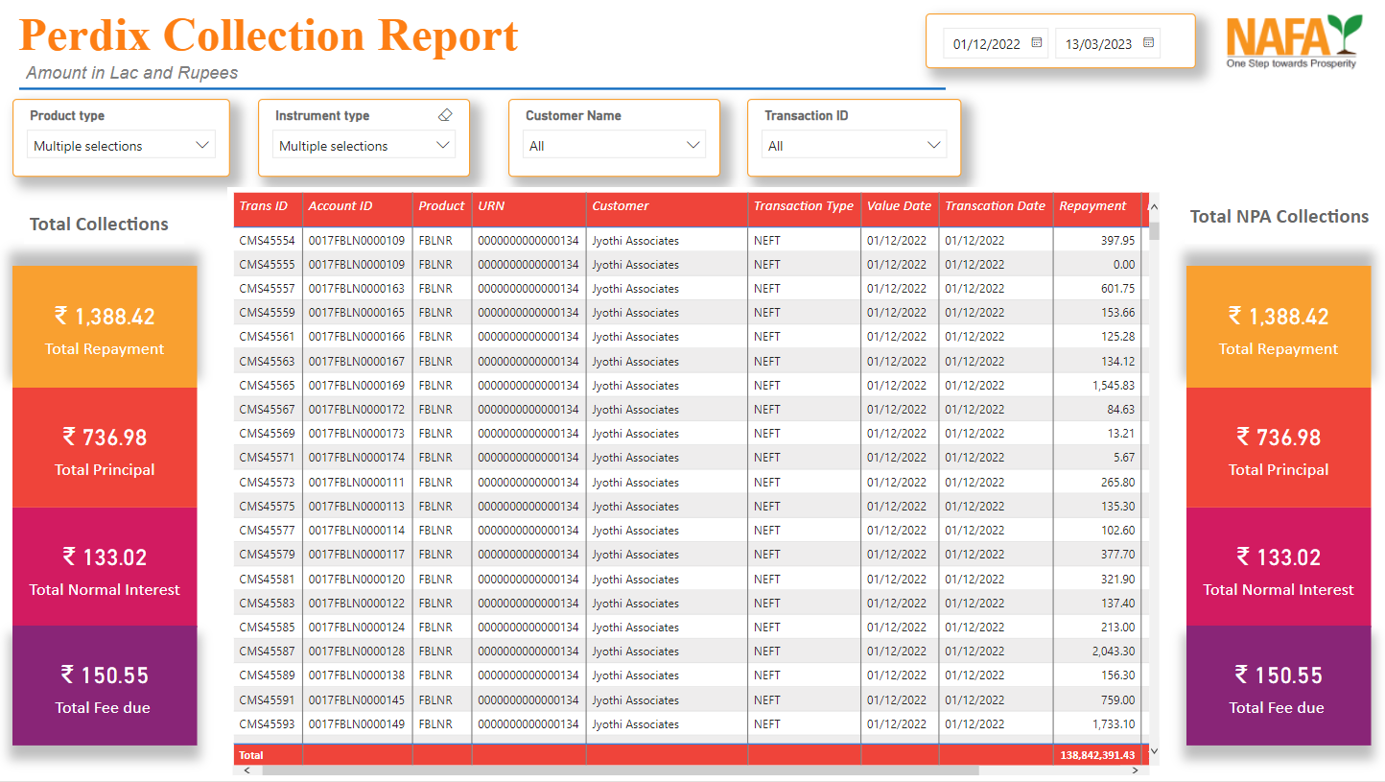This screenshot has height=782, width=1385.
Task: Click the table's scroll up arrow
Action: click(1154, 207)
